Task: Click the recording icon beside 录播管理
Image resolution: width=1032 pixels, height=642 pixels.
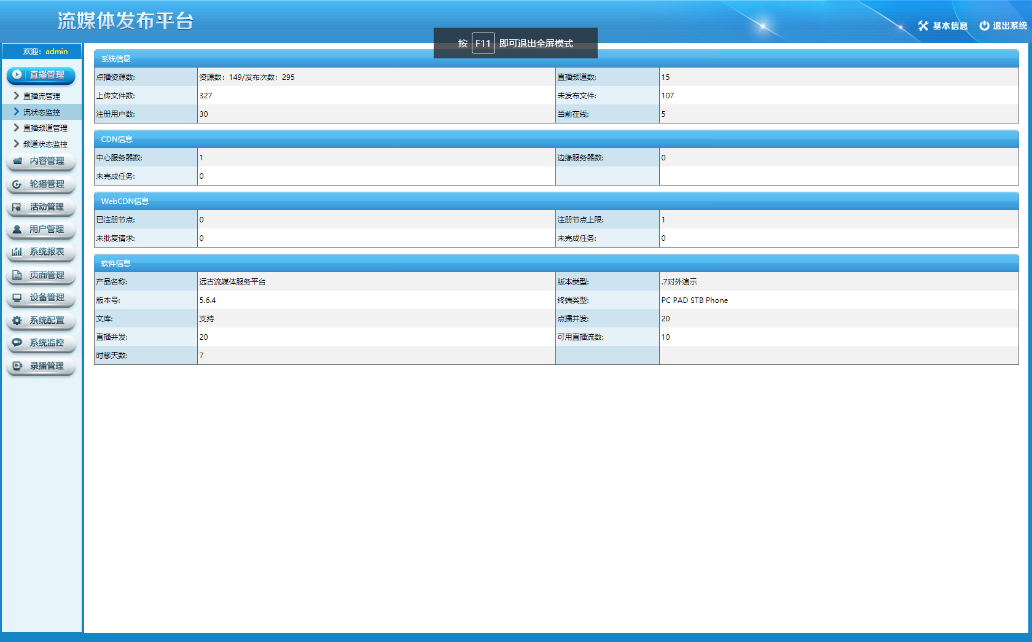Action: tap(17, 366)
